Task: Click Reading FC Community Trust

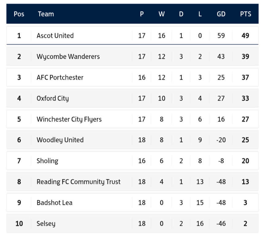Action: pos(79,182)
